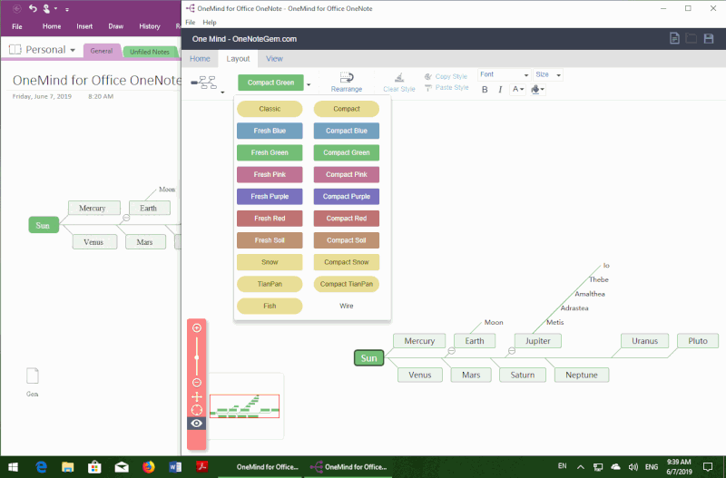Collapse the Jupiter node's minus toggle
The width and height of the screenshot is (726, 478).
512,351
